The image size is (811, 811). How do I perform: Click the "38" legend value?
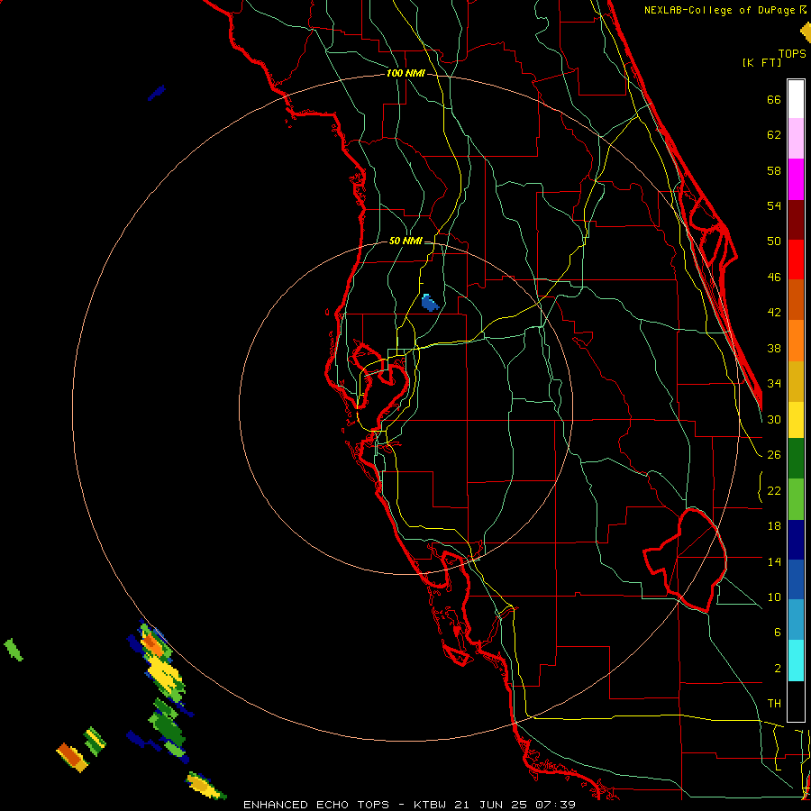pyautogui.click(x=774, y=348)
